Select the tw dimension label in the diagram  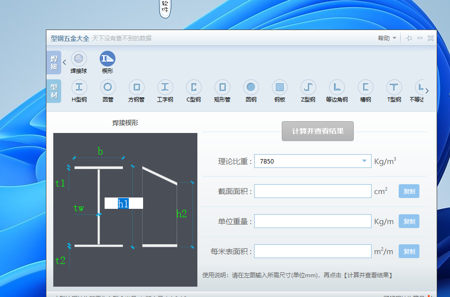(78, 208)
